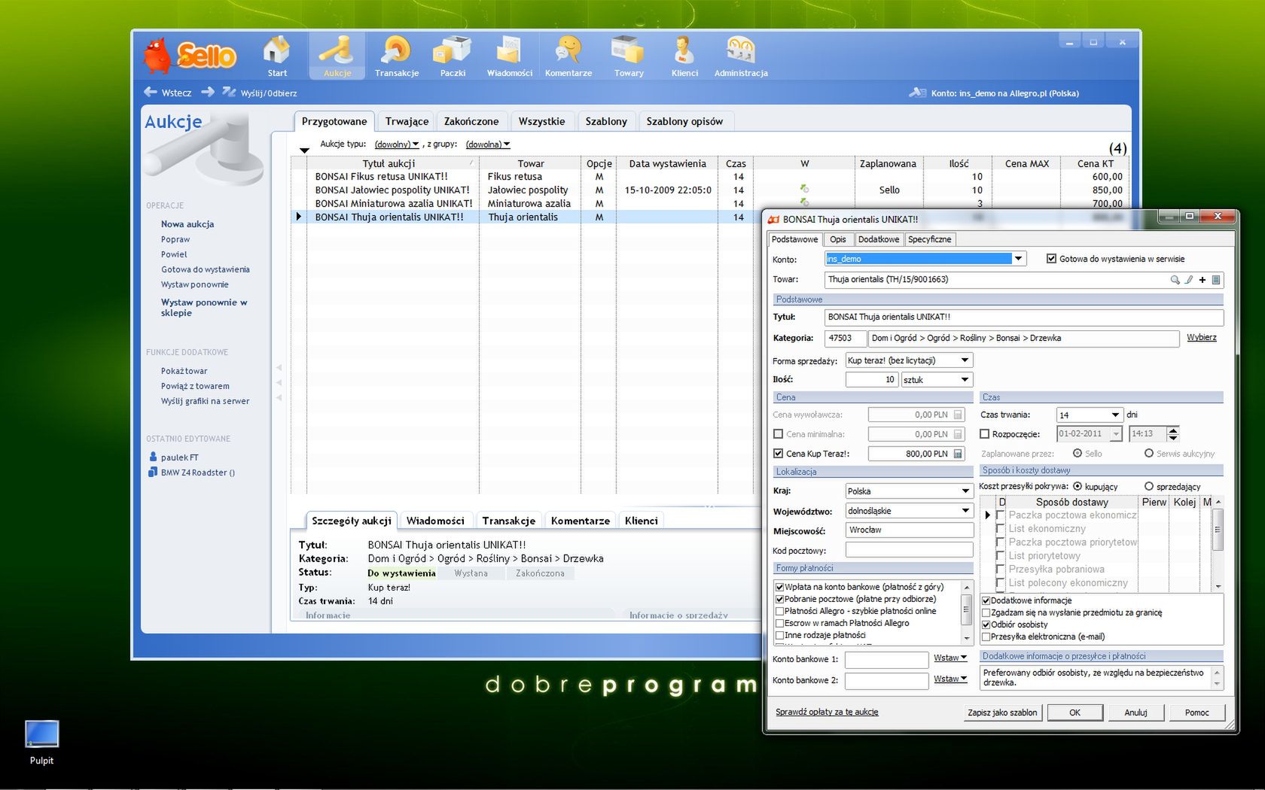The height and width of the screenshot is (790, 1265).
Task: Click Zapisz jako szablon button
Action: pyautogui.click(x=1002, y=713)
